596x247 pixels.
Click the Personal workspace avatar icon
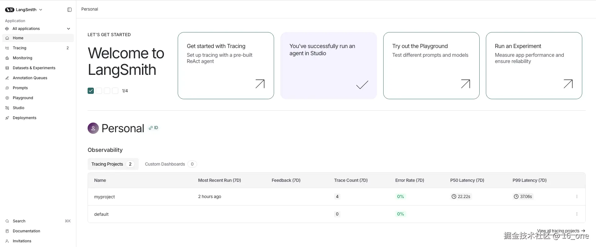(x=93, y=128)
